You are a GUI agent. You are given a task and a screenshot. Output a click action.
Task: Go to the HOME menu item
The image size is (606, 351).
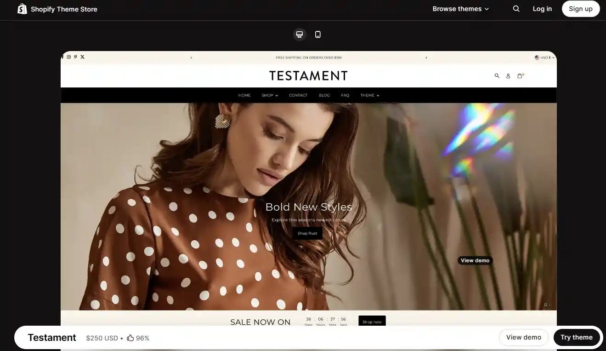click(x=244, y=95)
